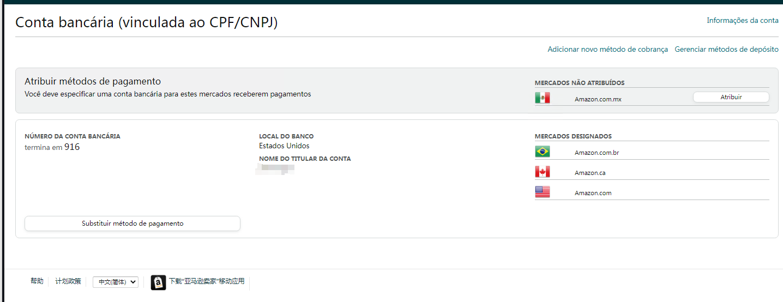Click the Mexico flag icon
Viewport: 783px width, 302px height.
tap(542, 98)
